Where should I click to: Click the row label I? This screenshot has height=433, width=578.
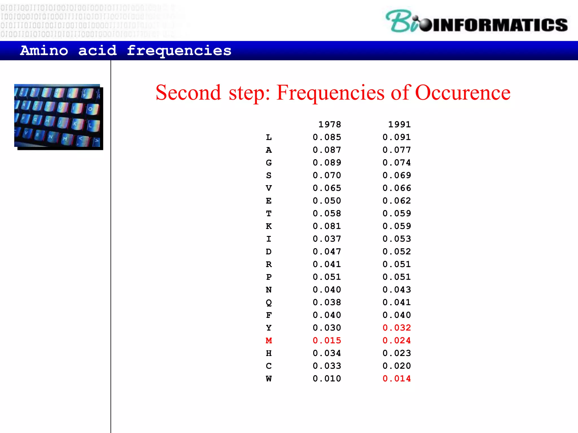click(x=269, y=239)
